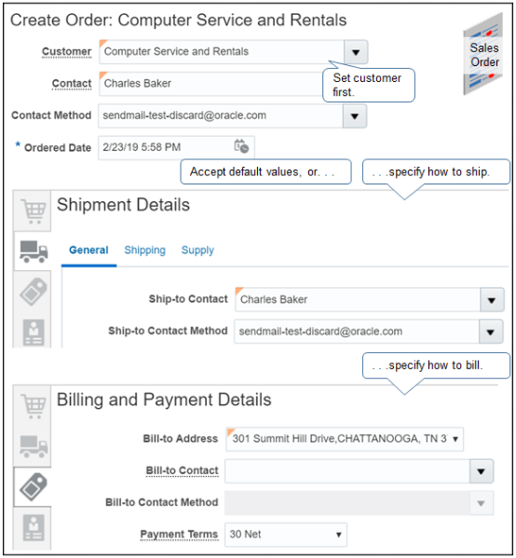Open the Contact Method dropdown arrow
Image resolution: width=516 pixels, height=558 pixels.
[x=355, y=116]
